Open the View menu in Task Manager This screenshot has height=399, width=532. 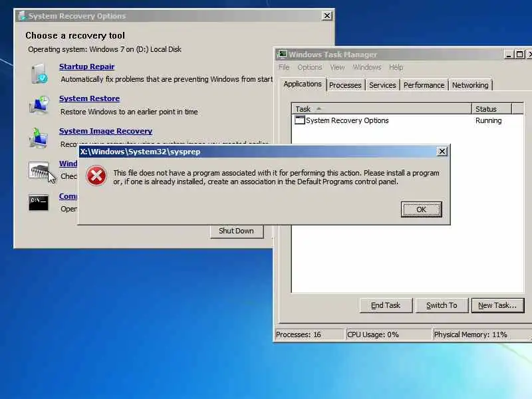pos(337,67)
